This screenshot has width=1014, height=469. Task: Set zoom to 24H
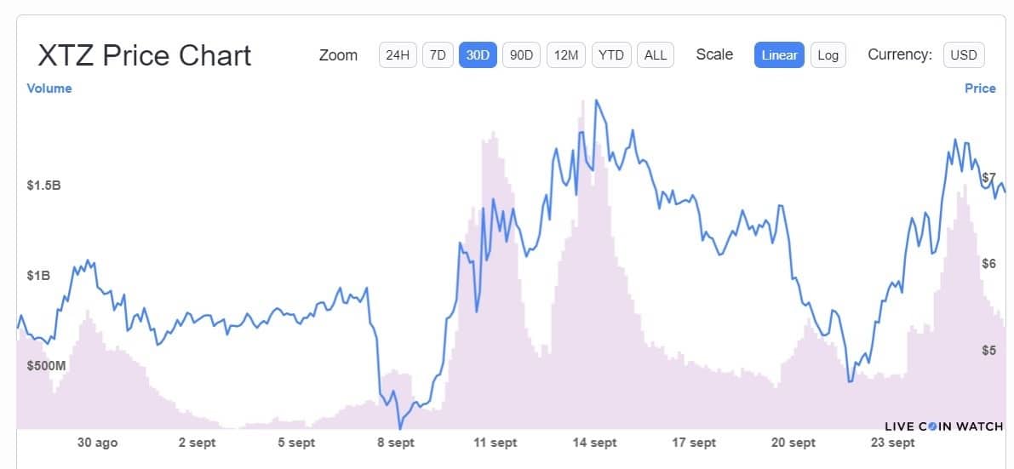pos(398,55)
